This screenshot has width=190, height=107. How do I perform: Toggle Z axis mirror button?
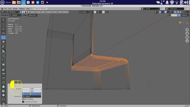pyautogui.click(x=176, y=15)
